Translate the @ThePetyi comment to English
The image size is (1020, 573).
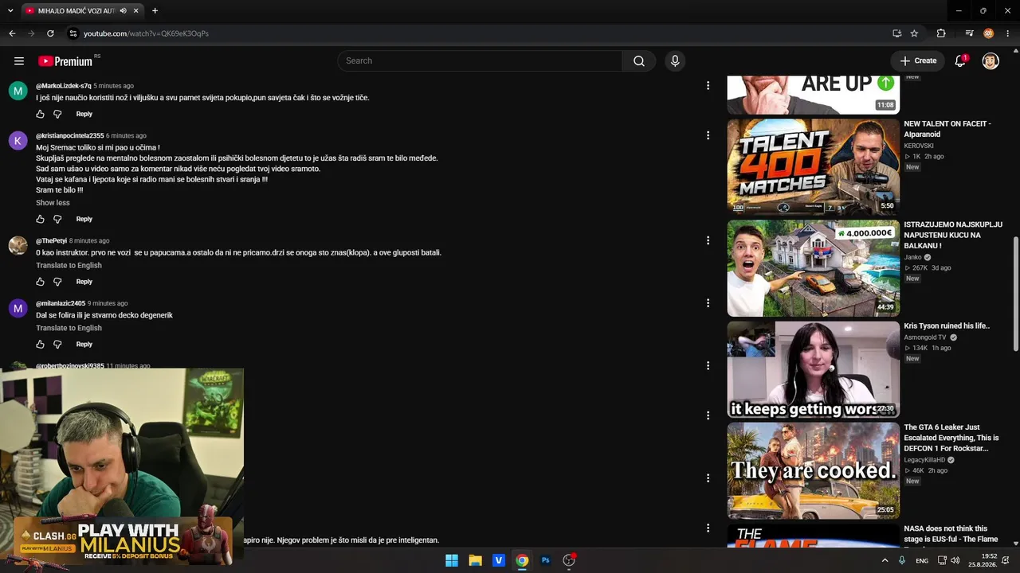(x=69, y=266)
